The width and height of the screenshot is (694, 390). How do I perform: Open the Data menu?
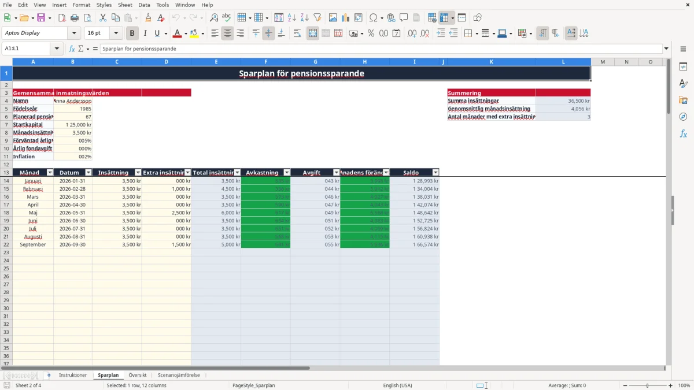(x=144, y=5)
